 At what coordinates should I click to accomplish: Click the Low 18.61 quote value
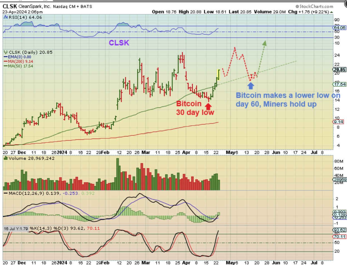click(215, 12)
